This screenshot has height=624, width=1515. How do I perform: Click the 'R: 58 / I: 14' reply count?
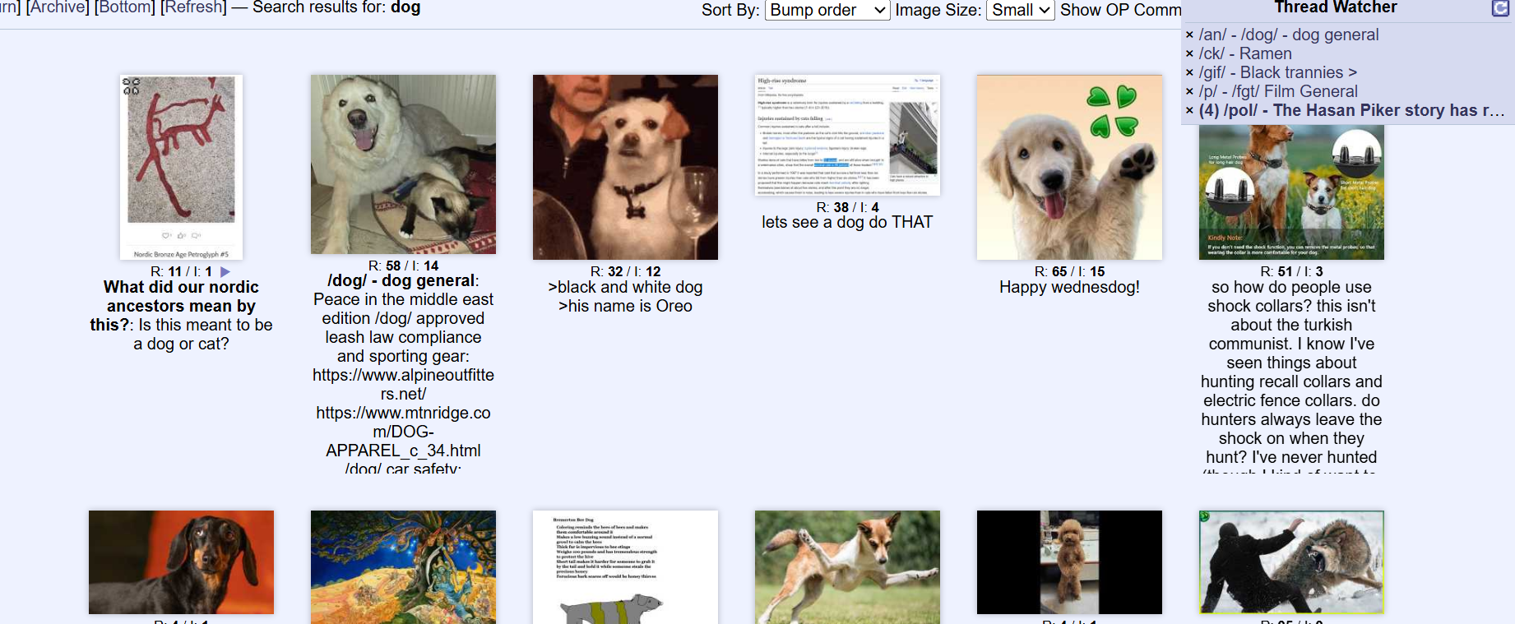(403, 266)
